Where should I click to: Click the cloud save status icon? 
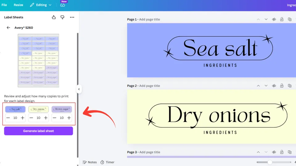63,5
